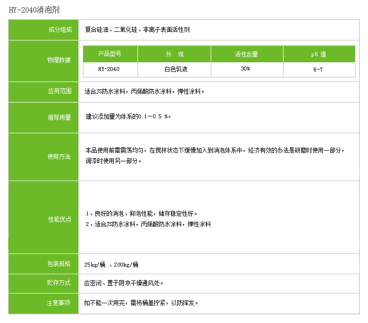Click the 活性含量 column header
This screenshot has width=368, height=323.
(246, 54)
